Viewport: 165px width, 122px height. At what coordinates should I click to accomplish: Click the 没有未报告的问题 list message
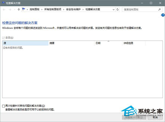click(x=13, y=48)
